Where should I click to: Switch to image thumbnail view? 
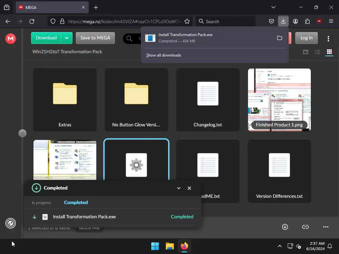point(306,52)
